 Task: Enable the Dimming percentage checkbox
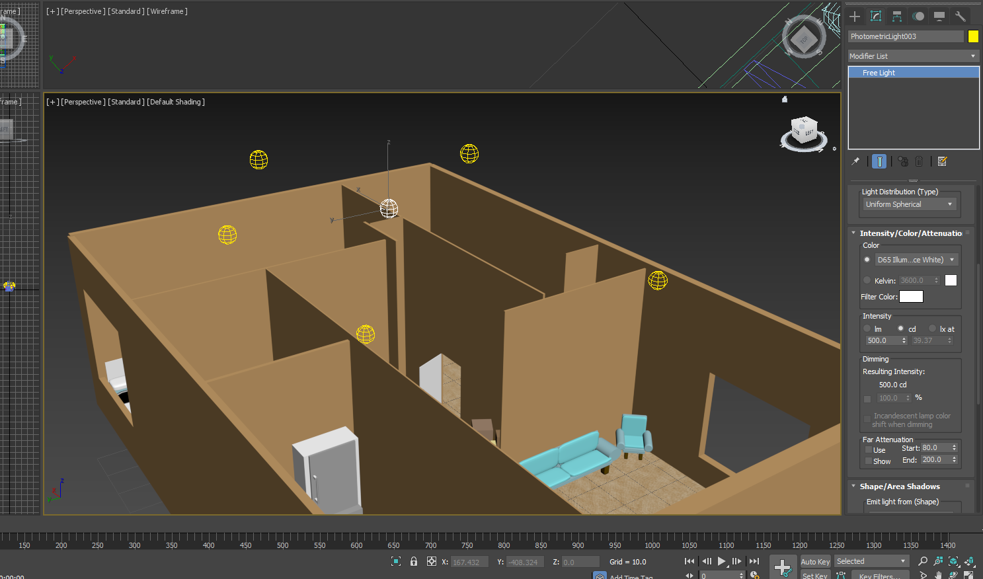[x=867, y=399]
